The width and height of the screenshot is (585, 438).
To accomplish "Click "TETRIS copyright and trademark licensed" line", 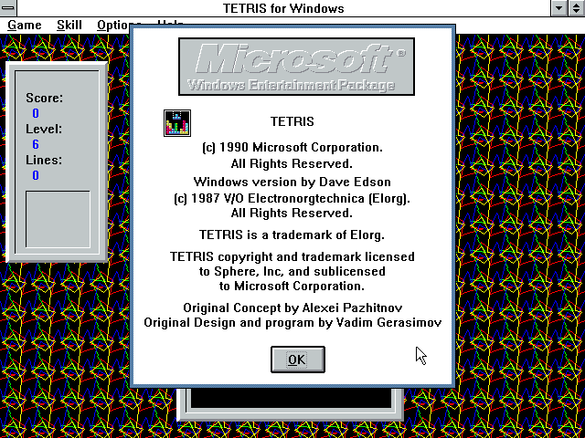I will [x=292, y=257].
